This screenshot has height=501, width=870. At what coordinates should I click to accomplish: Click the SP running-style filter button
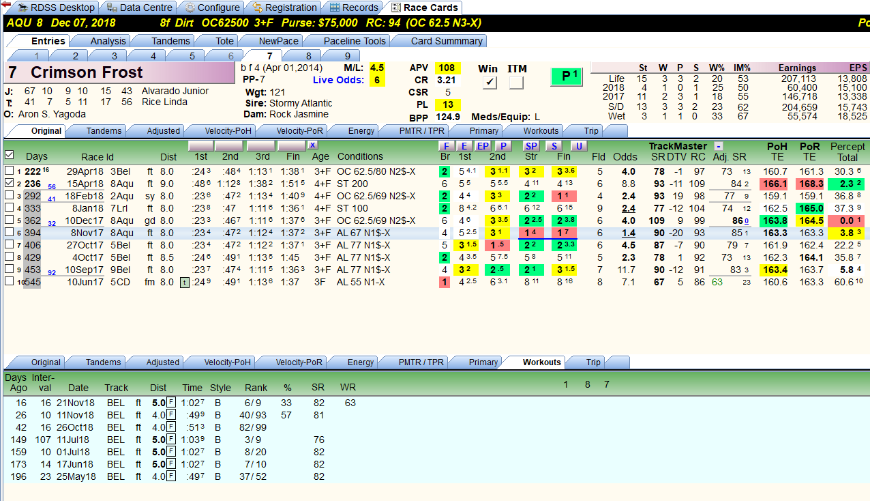tap(531, 146)
